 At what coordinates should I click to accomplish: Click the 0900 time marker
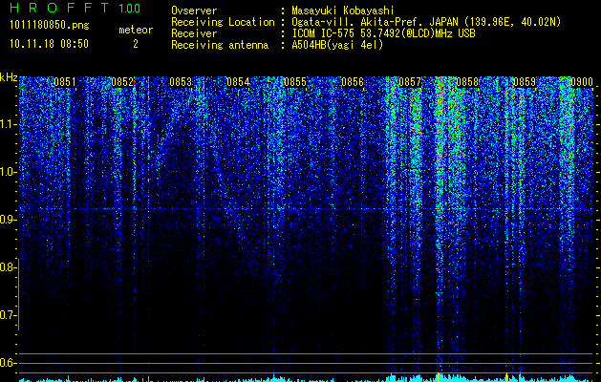click(x=582, y=82)
